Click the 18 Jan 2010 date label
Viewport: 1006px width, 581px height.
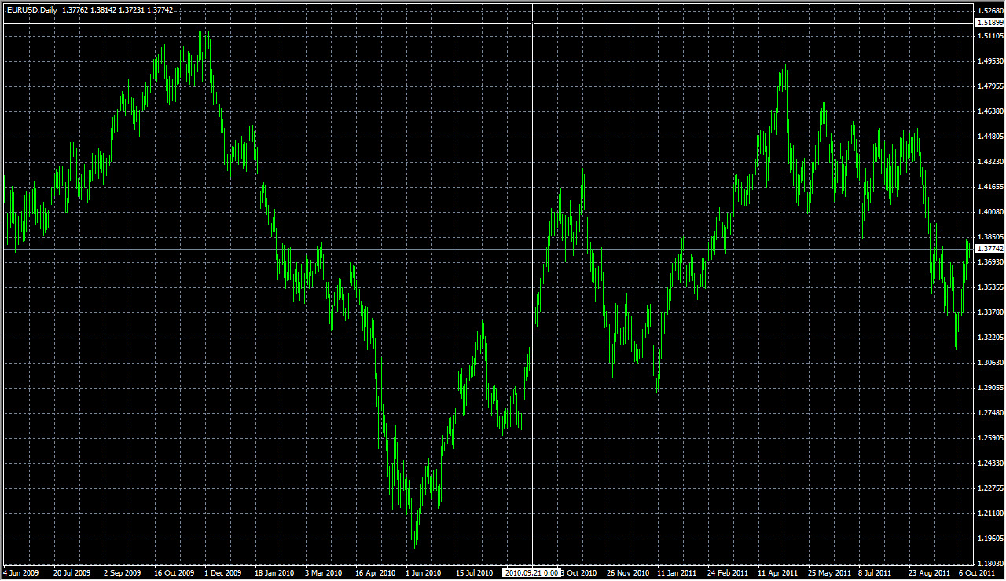click(x=274, y=573)
